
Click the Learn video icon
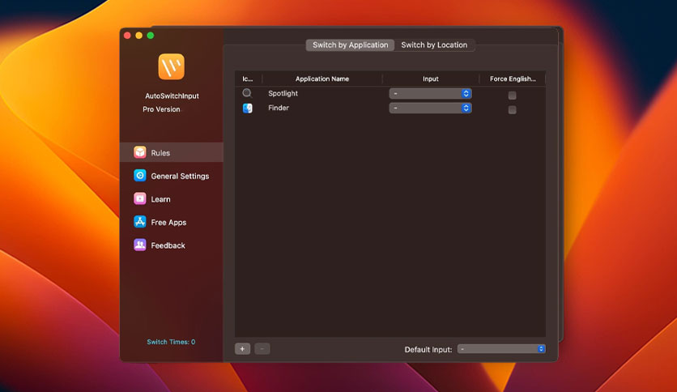pos(140,198)
